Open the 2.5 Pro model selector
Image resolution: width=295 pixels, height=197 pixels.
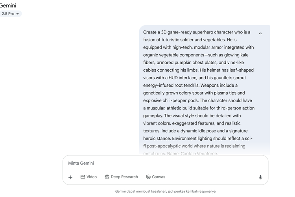tap(10, 14)
